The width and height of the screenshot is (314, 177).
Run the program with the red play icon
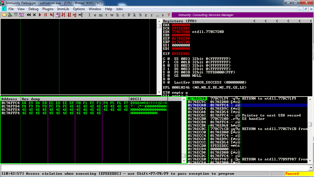[40, 15]
